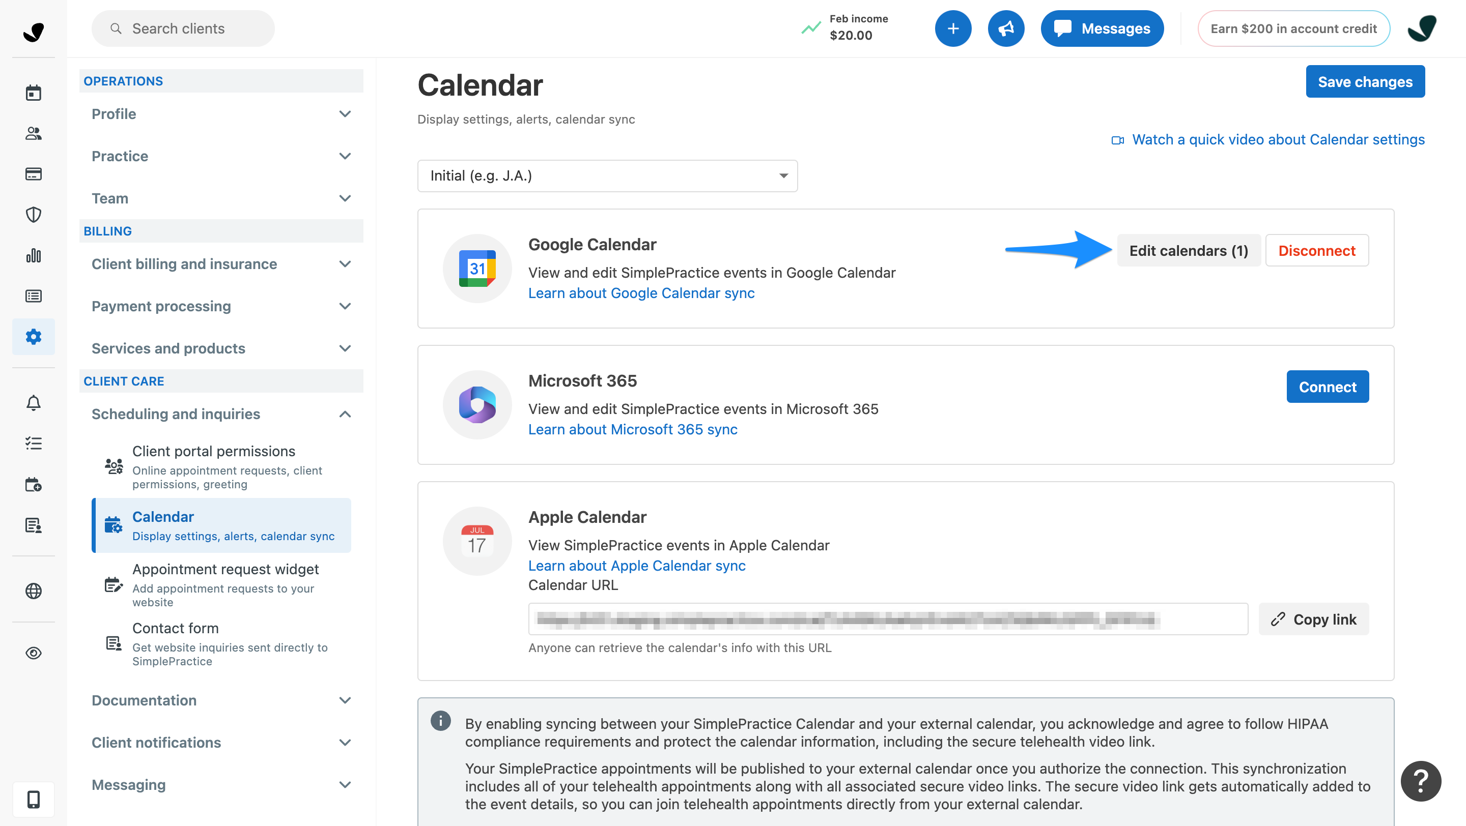Connect Microsoft 365
Screen dimensions: 1466x826
pyautogui.click(x=1327, y=387)
